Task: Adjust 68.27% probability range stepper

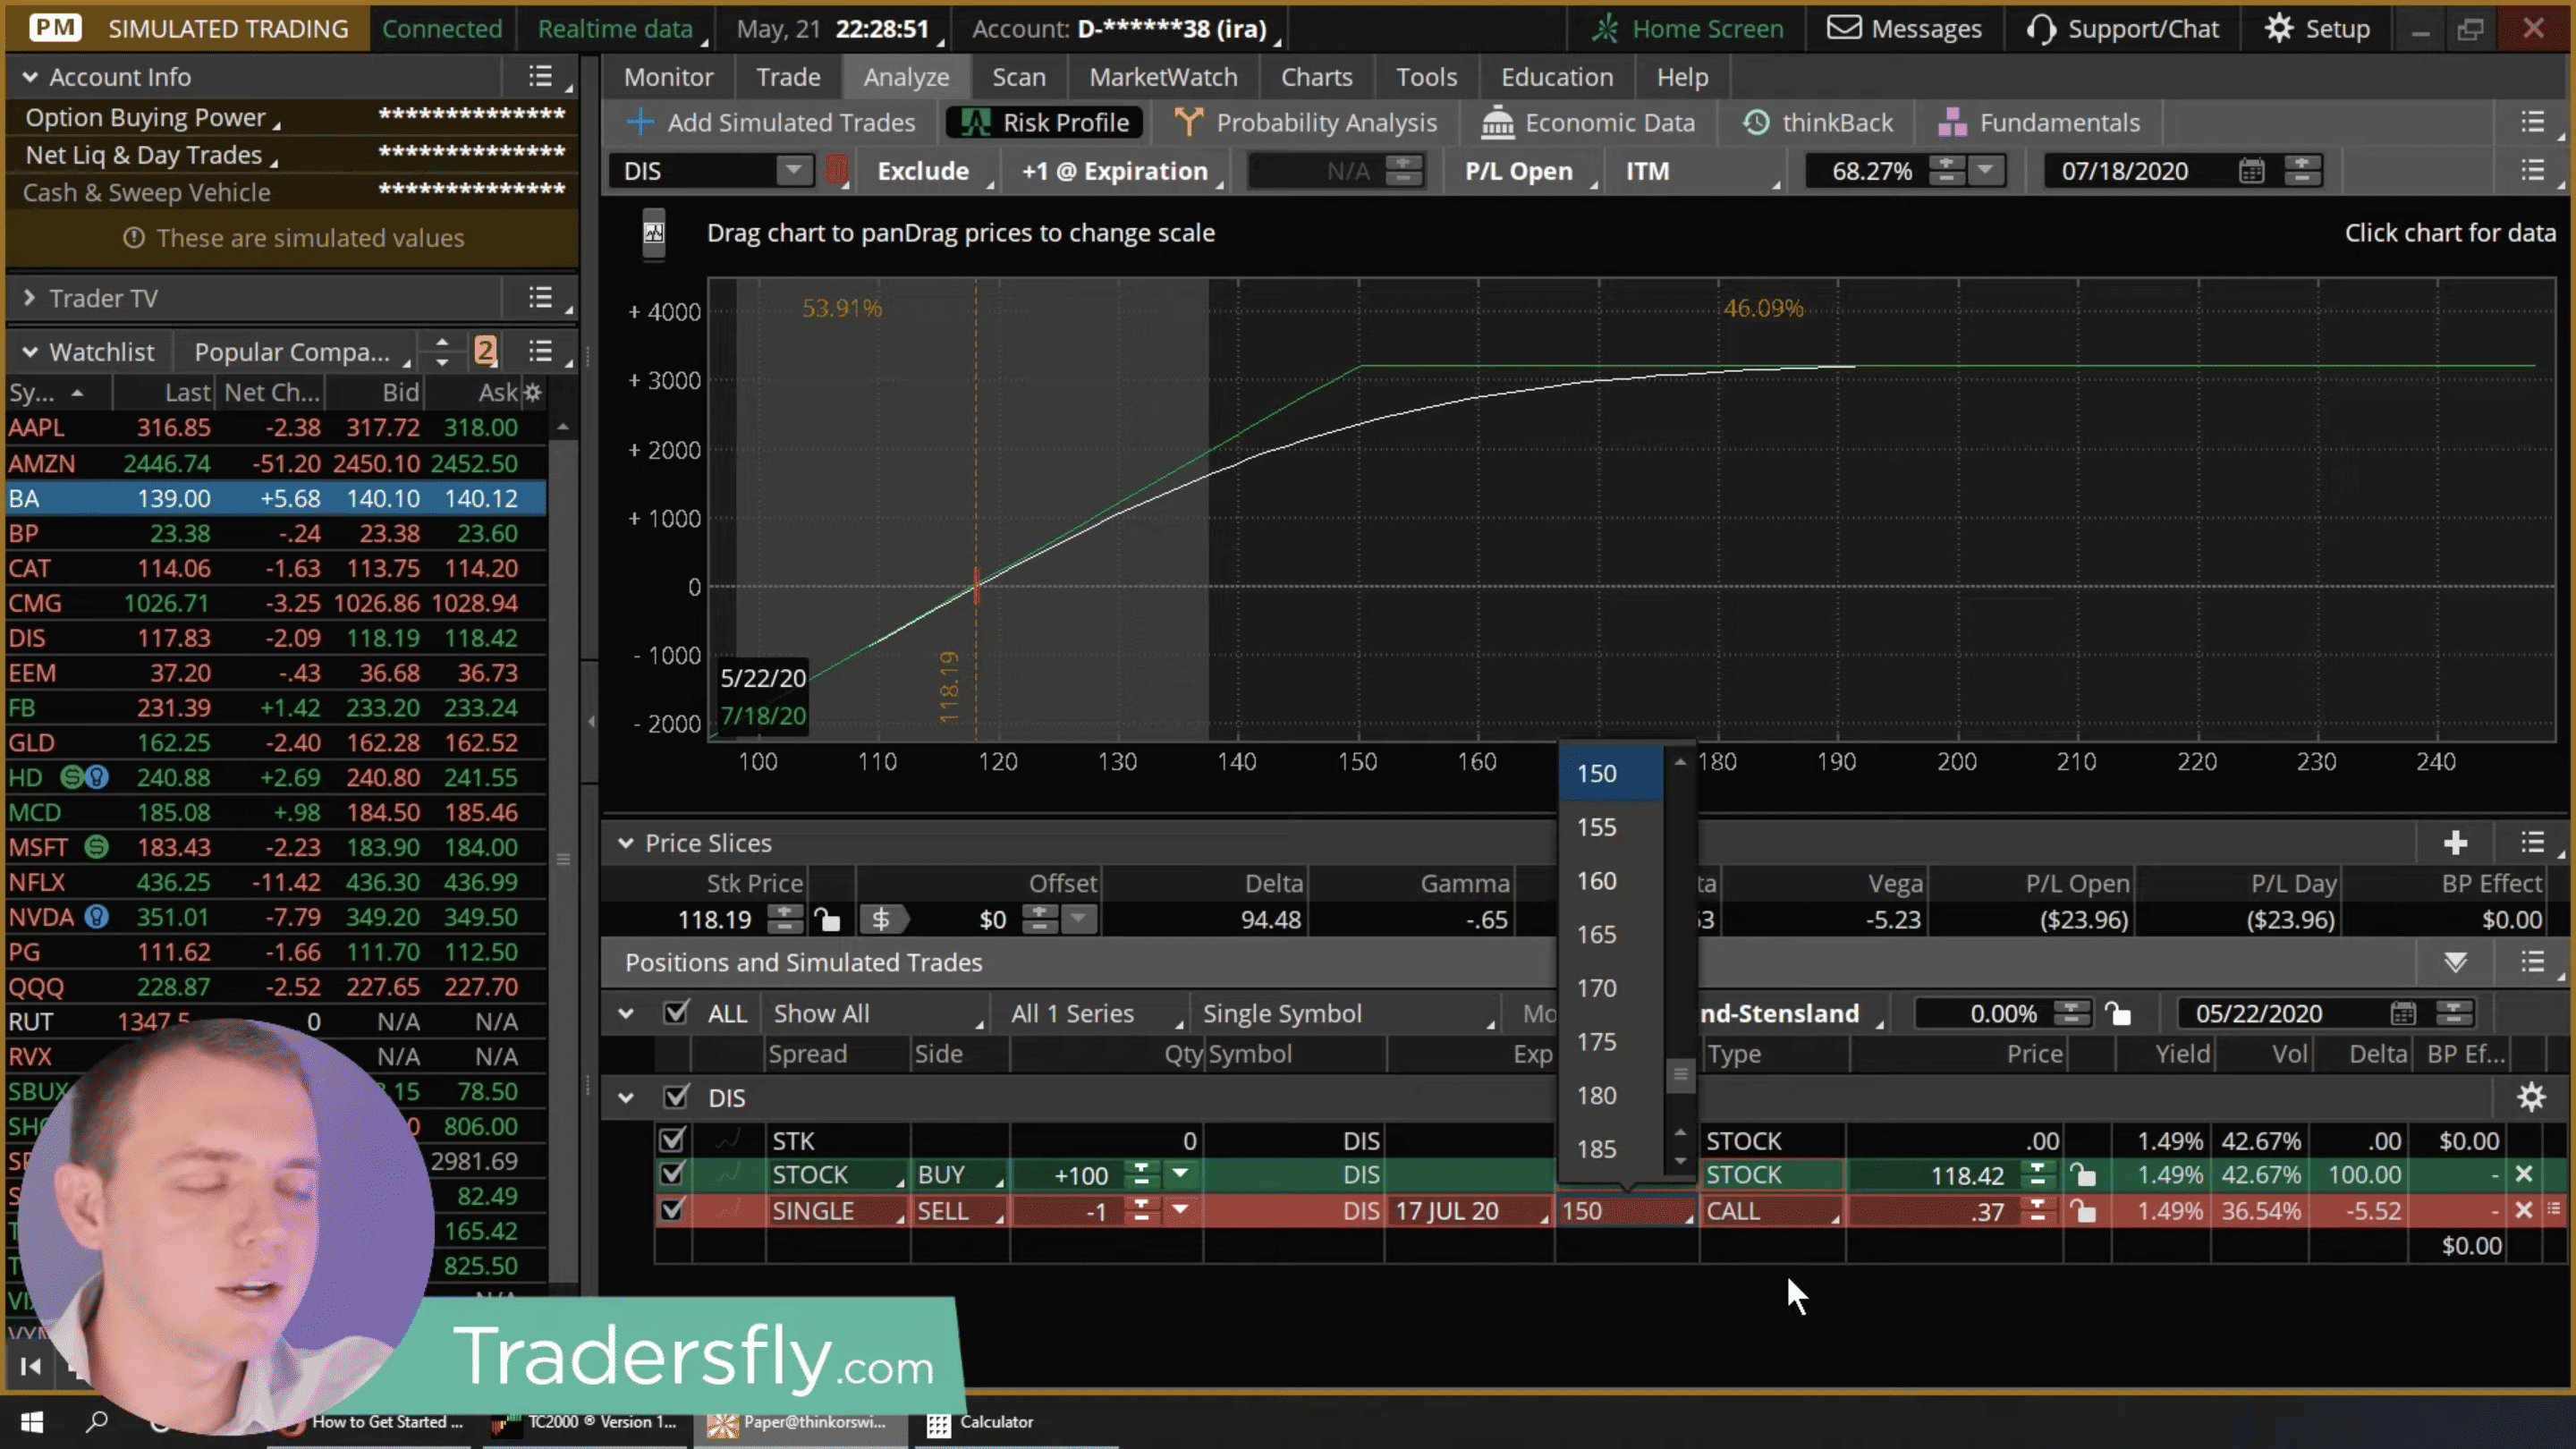Action: pos(1946,171)
